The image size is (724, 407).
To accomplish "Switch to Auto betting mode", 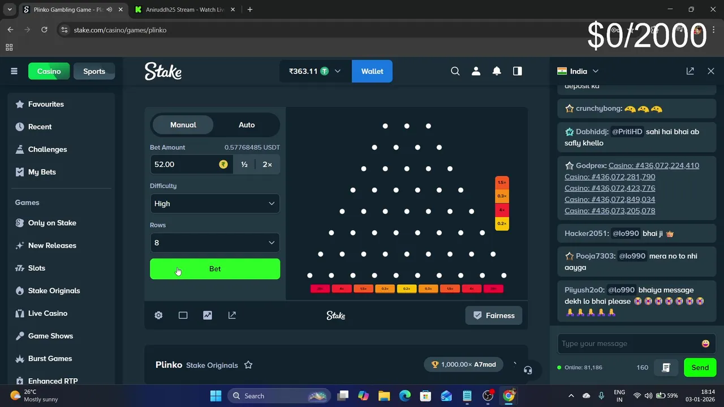I will pyautogui.click(x=247, y=125).
